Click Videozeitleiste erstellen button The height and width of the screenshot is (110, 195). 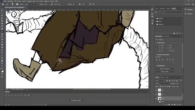(x=76, y=101)
